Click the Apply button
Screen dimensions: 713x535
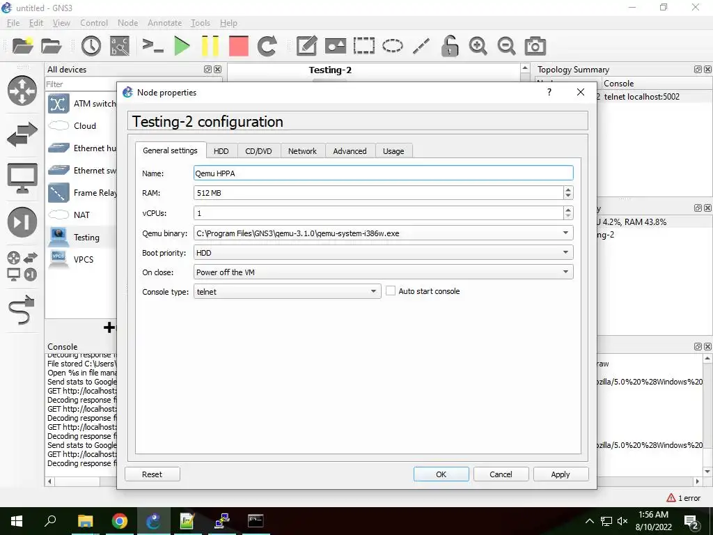[x=561, y=474]
